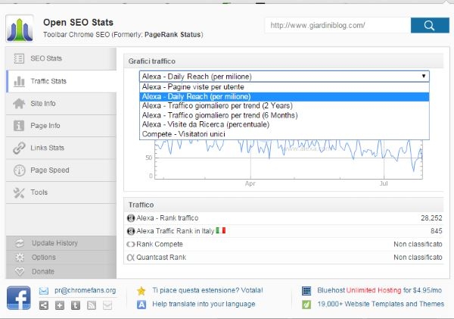Open the Tools tab
This screenshot has height=319, width=454.
(61, 192)
